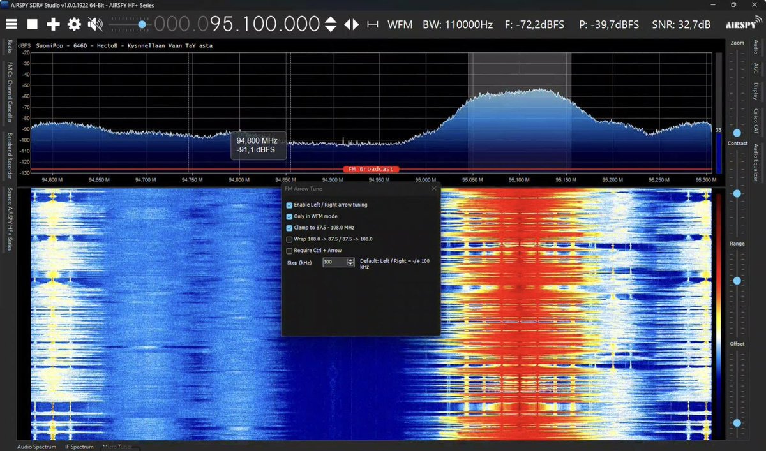The height and width of the screenshot is (451, 766).
Task: Click the red FM Broadcast band label
Action: [372, 169]
